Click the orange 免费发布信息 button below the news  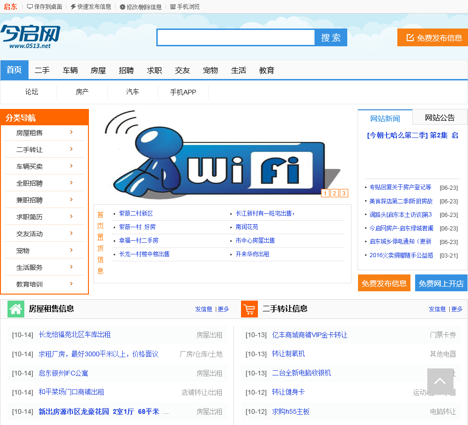click(384, 283)
